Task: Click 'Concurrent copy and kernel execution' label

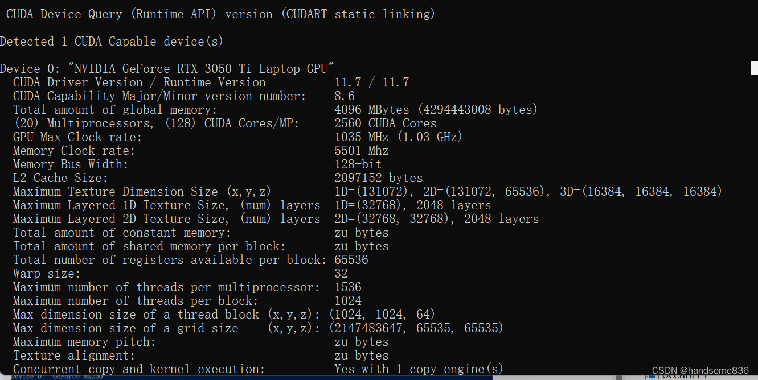Action: tap(139, 369)
